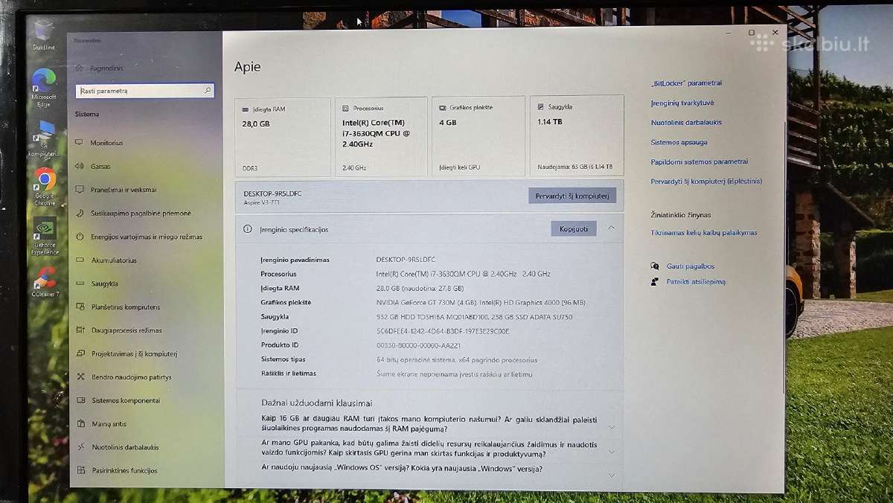The image size is (893, 503).
Task: Click the Monitorius display icon
Action: click(x=80, y=142)
